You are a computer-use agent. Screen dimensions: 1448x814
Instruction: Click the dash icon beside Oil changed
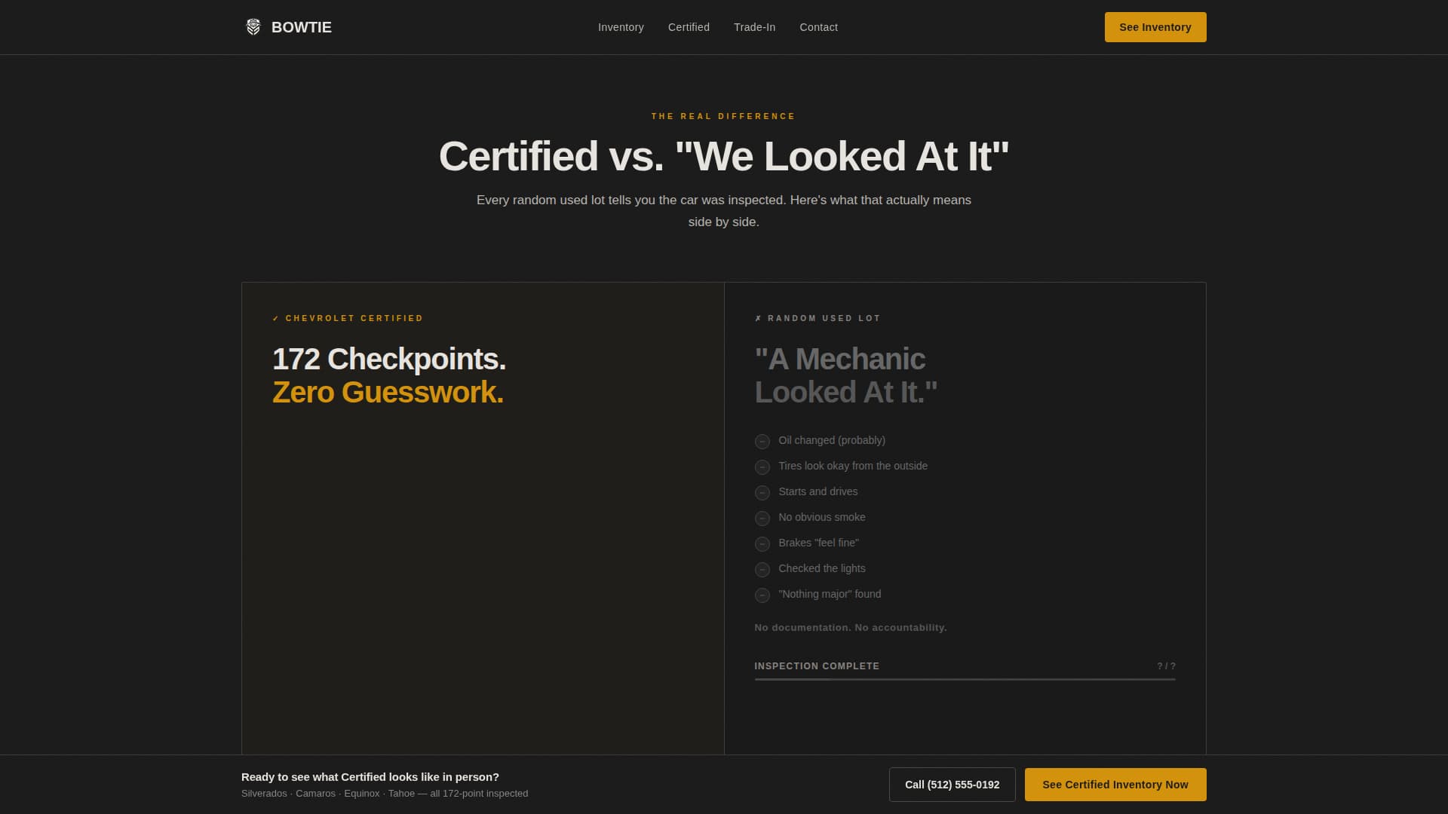pyautogui.click(x=762, y=442)
